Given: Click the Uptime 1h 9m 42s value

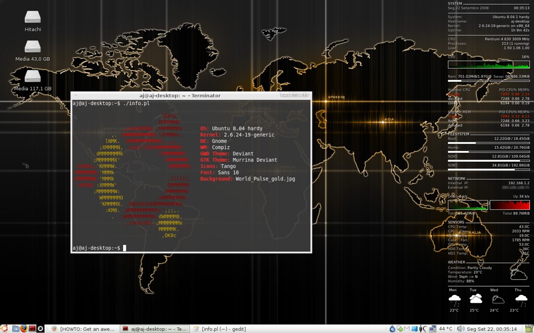Looking at the screenshot, I should (x=520, y=30).
